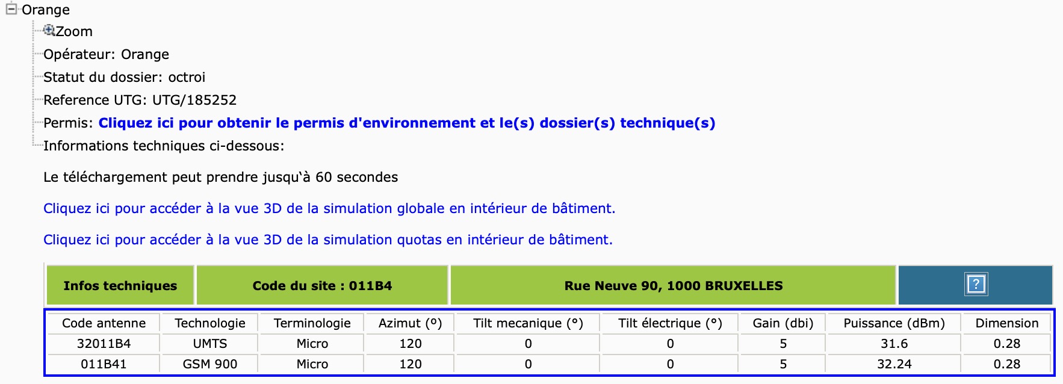Click the Tilt mecanique (°) column header
Image resolution: width=1063 pixels, height=384 pixels.
pos(528,323)
